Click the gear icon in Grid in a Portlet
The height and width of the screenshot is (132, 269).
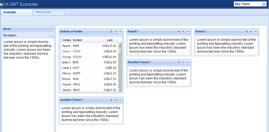coord(111,32)
